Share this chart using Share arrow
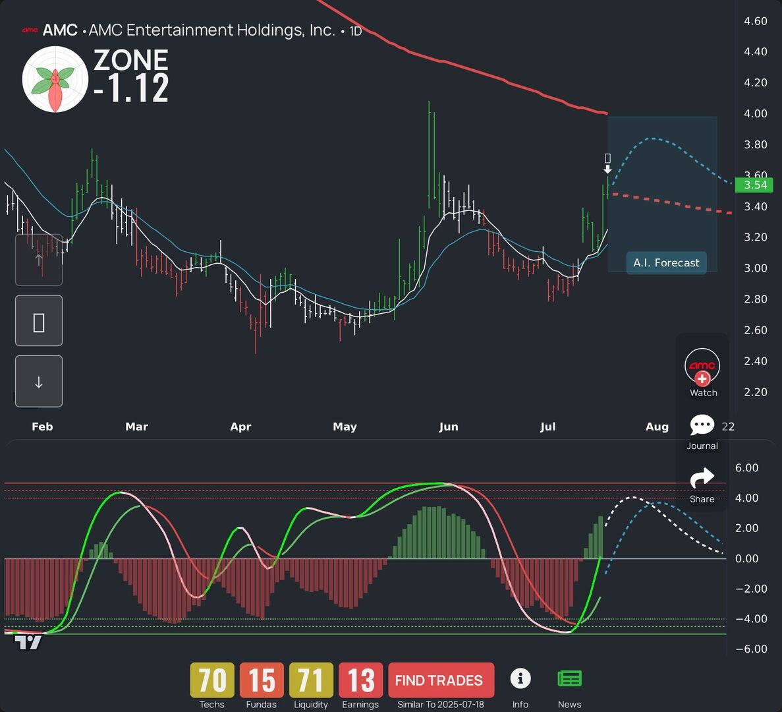The height and width of the screenshot is (712, 782). coord(702,478)
